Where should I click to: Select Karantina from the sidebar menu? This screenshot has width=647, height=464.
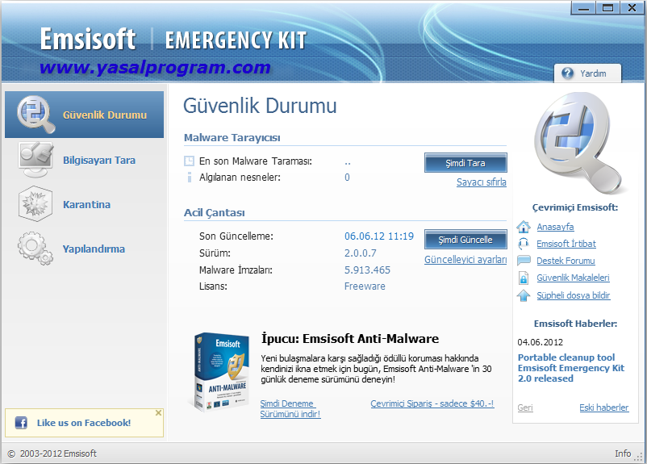point(86,205)
